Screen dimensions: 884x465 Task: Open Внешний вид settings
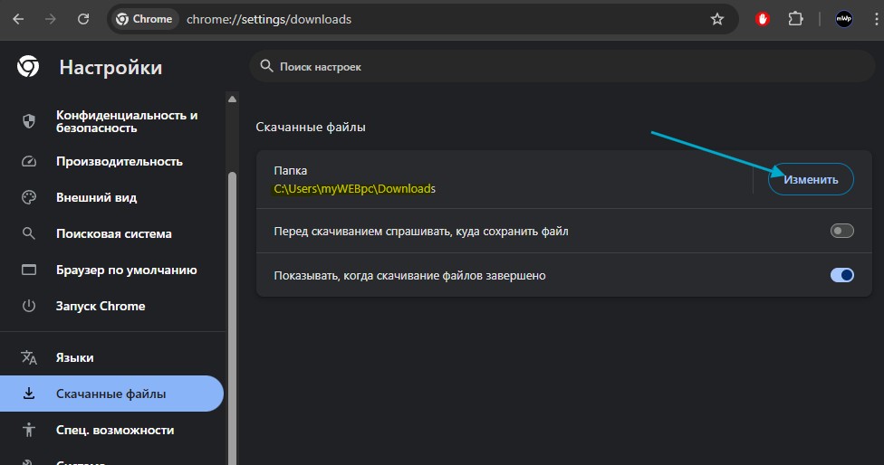[x=96, y=197]
